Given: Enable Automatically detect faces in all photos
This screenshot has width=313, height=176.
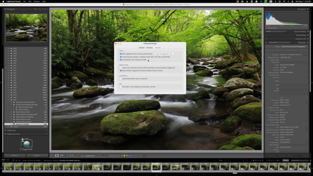Looking at the screenshot, I should click(x=121, y=79).
